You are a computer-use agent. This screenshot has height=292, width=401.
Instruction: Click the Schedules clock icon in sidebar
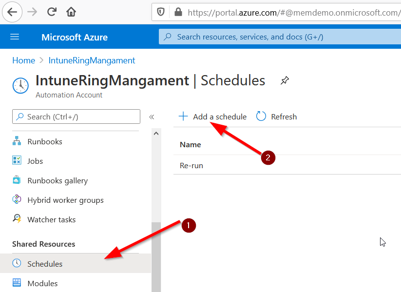pyautogui.click(x=17, y=263)
